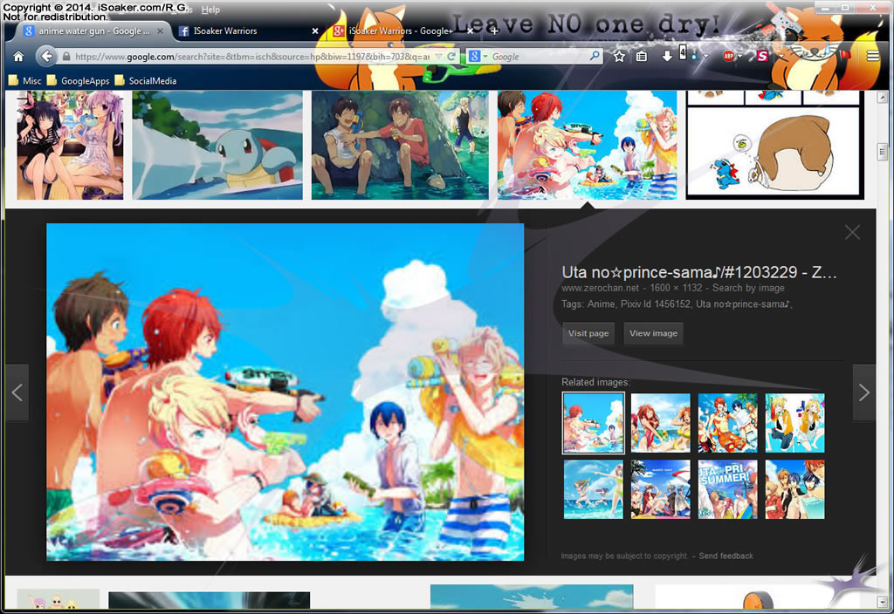Open the UTA PRI SUMMER related image

point(728,489)
